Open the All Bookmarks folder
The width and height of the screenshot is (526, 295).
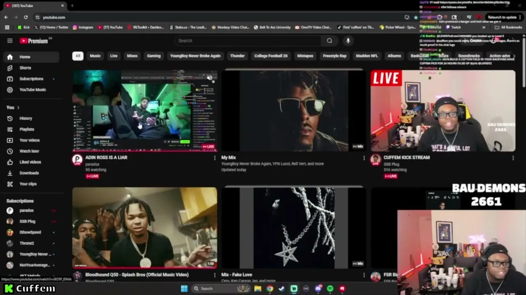(508, 27)
